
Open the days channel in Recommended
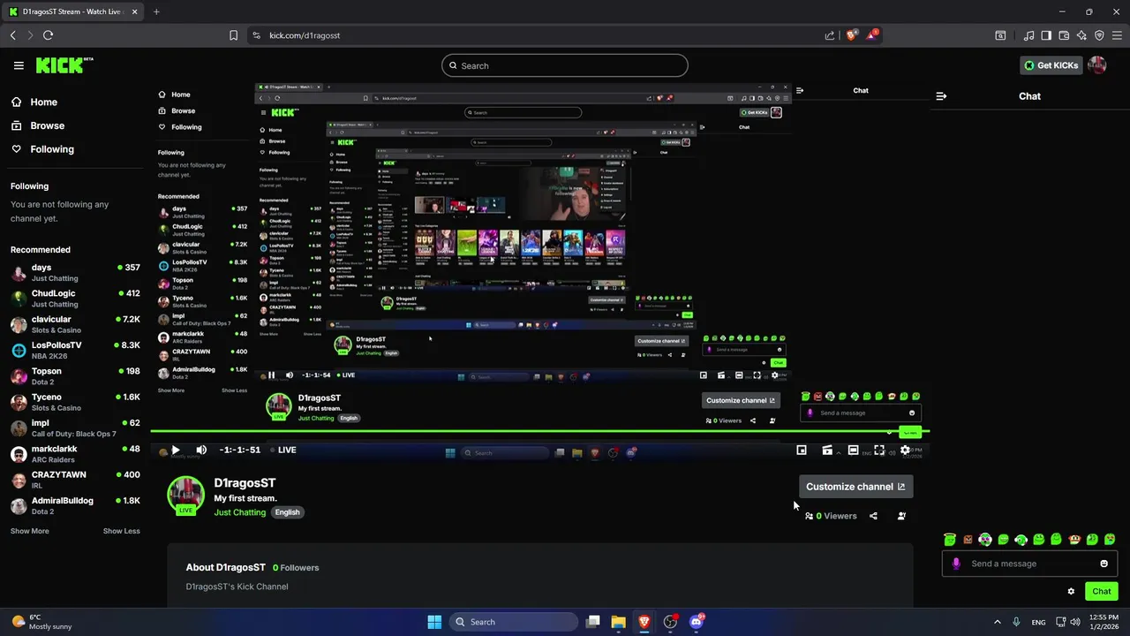(75, 272)
